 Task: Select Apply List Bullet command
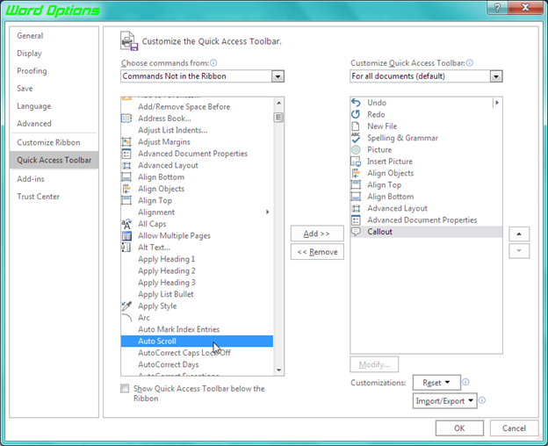[x=197, y=294]
